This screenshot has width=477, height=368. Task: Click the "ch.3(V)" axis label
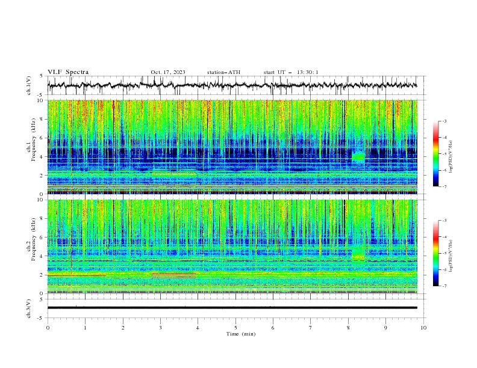[x=29, y=308]
